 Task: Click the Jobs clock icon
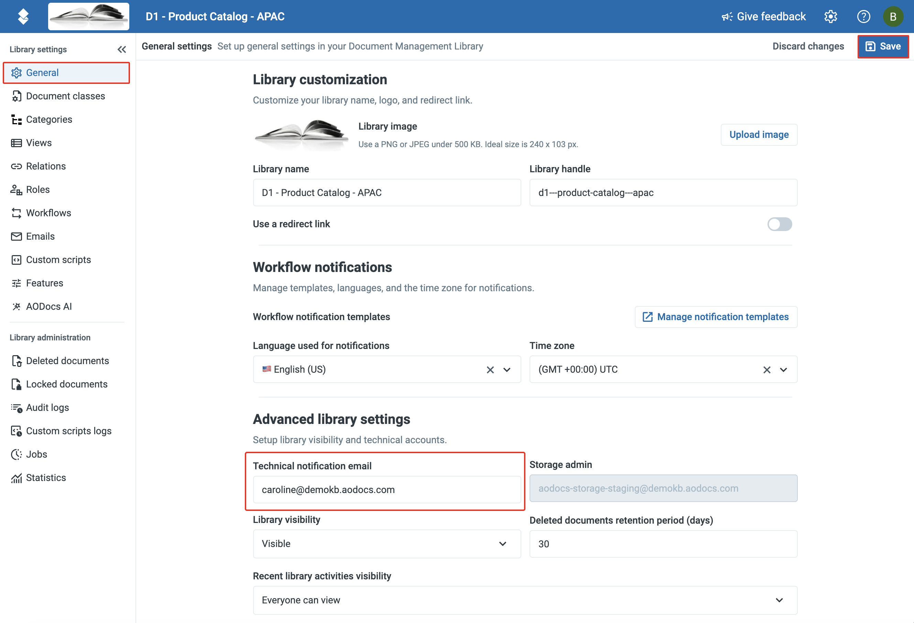coord(17,454)
